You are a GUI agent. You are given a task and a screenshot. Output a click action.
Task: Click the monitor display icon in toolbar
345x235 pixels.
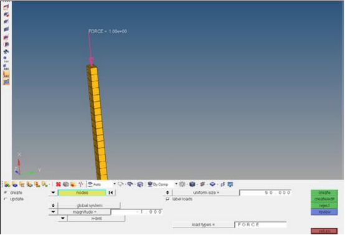230,184
